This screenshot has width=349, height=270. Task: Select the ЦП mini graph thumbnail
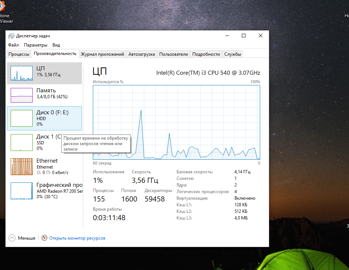tap(22, 73)
